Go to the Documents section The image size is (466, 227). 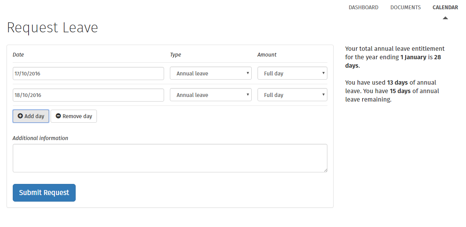pyautogui.click(x=405, y=7)
